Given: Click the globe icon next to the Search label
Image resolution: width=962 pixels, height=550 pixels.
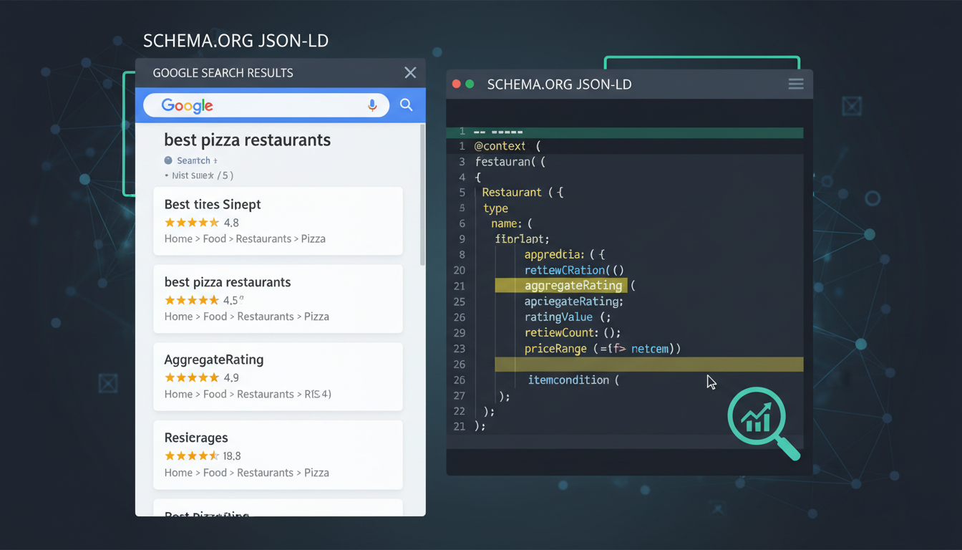Looking at the screenshot, I should (x=167, y=160).
